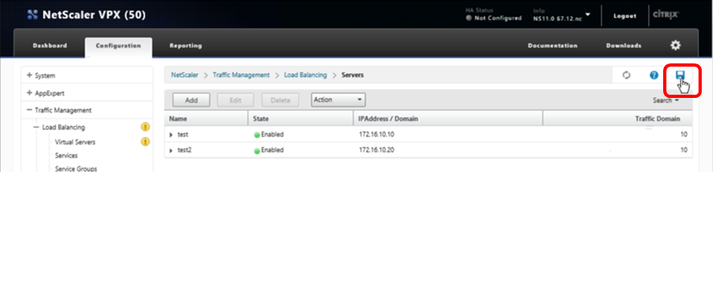Click the refresh icon in breadcrumb bar

point(626,75)
